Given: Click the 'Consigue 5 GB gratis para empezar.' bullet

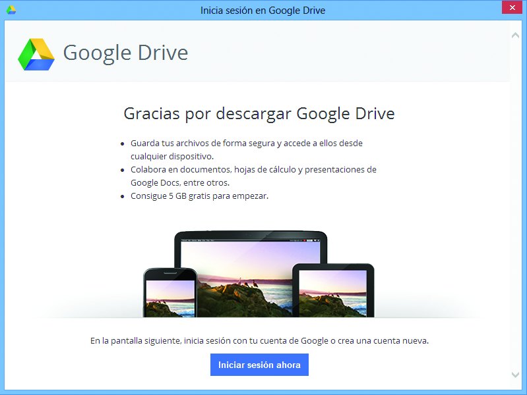Looking at the screenshot, I should (x=199, y=196).
